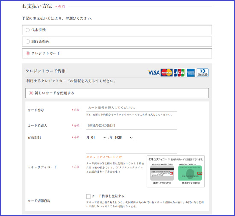The width and height of the screenshot is (235, 216).
Task: Click the MasterCard logo
Action: (166, 73)
